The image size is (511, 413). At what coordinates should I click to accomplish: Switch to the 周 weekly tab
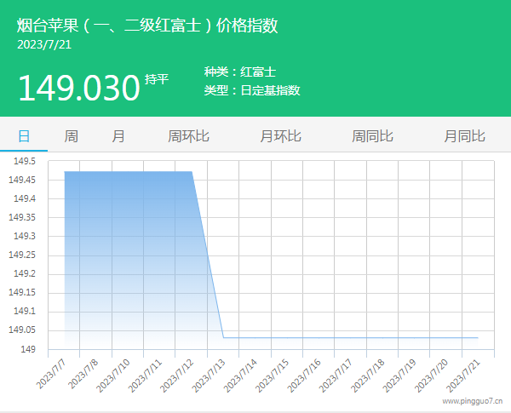click(71, 136)
